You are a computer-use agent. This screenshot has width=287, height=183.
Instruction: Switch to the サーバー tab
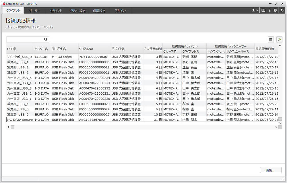35,11
